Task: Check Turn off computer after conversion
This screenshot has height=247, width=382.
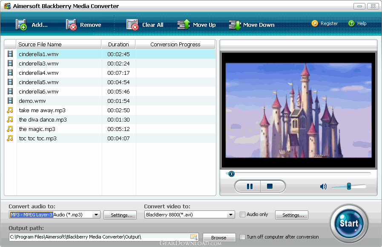Action: 242,237
